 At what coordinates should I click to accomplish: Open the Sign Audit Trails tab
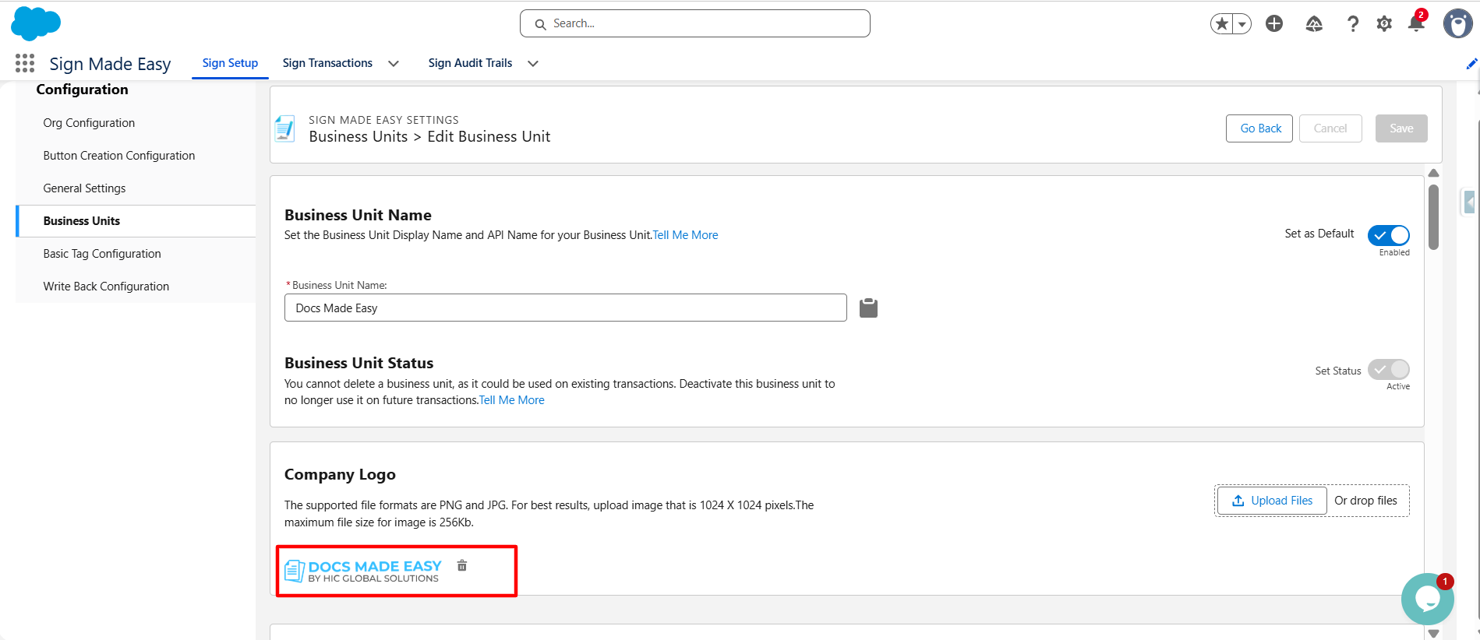[x=470, y=63]
